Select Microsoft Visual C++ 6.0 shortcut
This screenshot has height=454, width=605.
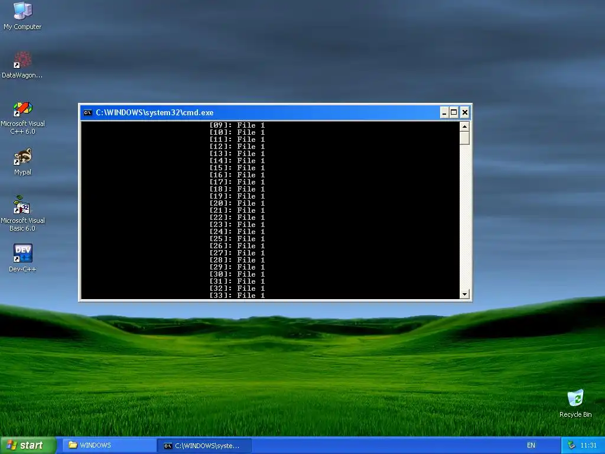23,118
